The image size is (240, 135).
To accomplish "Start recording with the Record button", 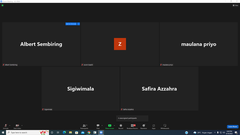I will pos(121,126).
